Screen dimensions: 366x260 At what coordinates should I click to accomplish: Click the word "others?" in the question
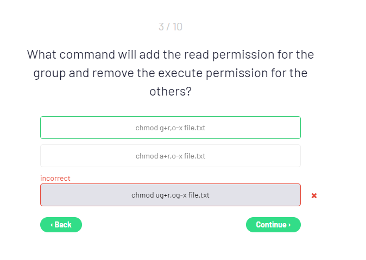pyautogui.click(x=171, y=91)
